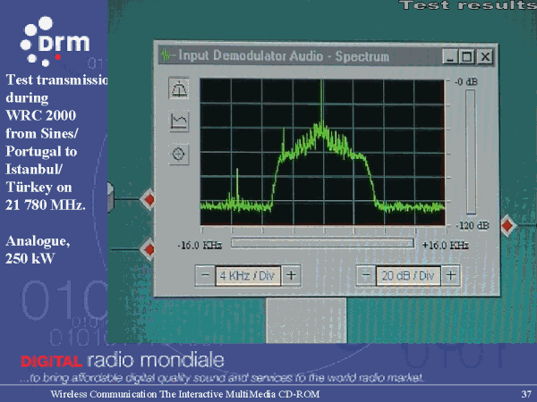This screenshot has height=402, width=537.
Task: Click the slide number 37
Action: [x=526, y=394]
